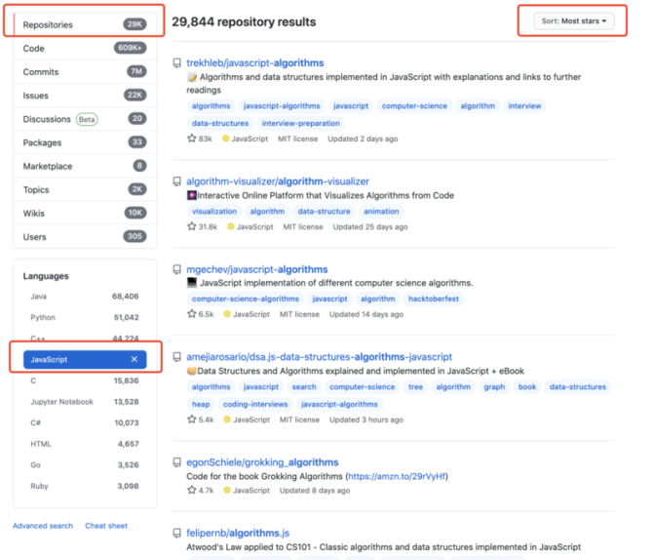Select the interview-preparation topic tag

[301, 124]
